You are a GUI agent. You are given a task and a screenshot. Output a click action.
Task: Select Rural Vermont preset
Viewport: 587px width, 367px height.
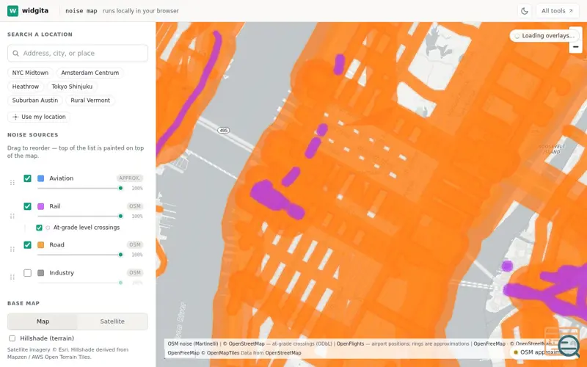[x=90, y=101]
